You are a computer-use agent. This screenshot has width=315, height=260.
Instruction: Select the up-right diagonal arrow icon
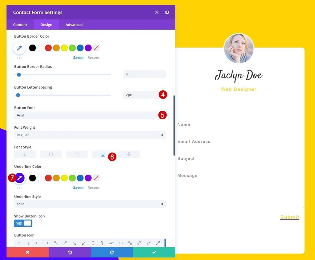point(65,243)
